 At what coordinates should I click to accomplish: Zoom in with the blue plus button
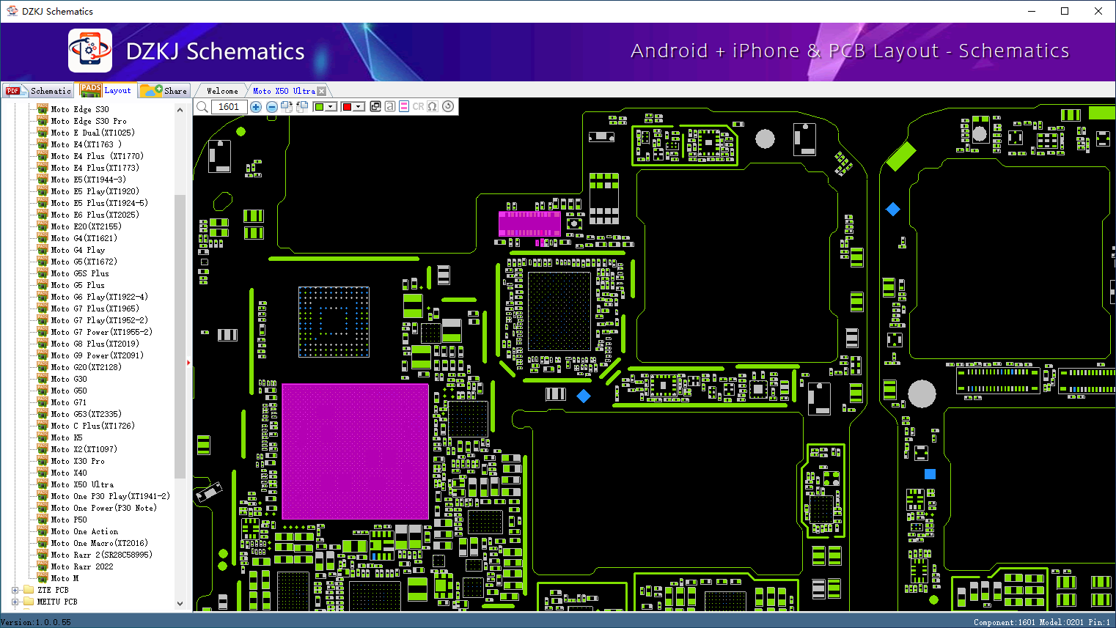(x=256, y=107)
